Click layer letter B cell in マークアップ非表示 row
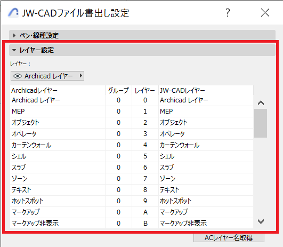The image size is (283, 247). [145, 224]
